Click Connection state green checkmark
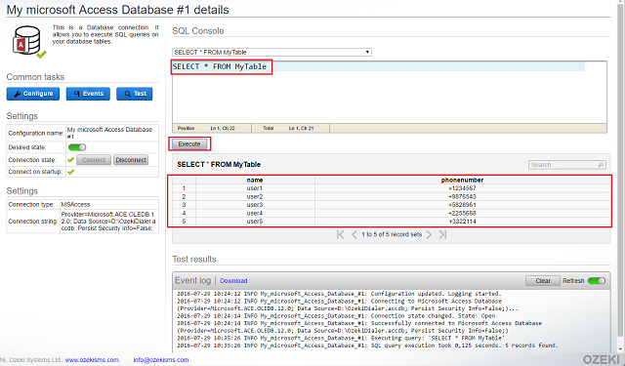The width and height of the screenshot is (625, 366). pyautogui.click(x=71, y=160)
